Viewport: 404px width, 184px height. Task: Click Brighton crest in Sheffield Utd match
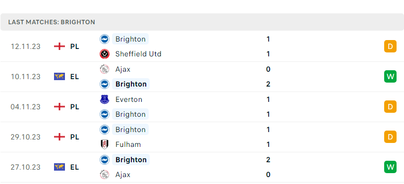105,39
